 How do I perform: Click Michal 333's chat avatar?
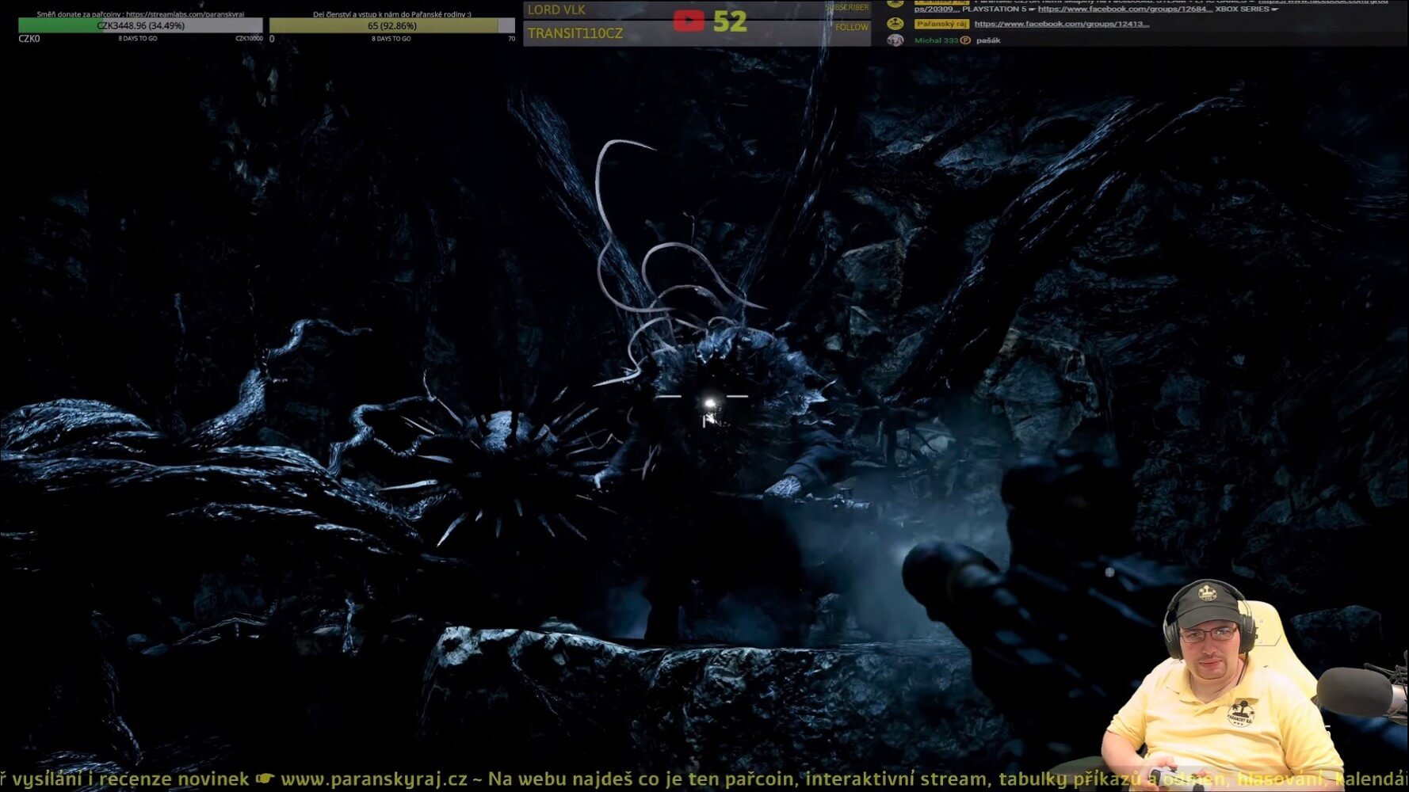pyautogui.click(x=895, y=40)
